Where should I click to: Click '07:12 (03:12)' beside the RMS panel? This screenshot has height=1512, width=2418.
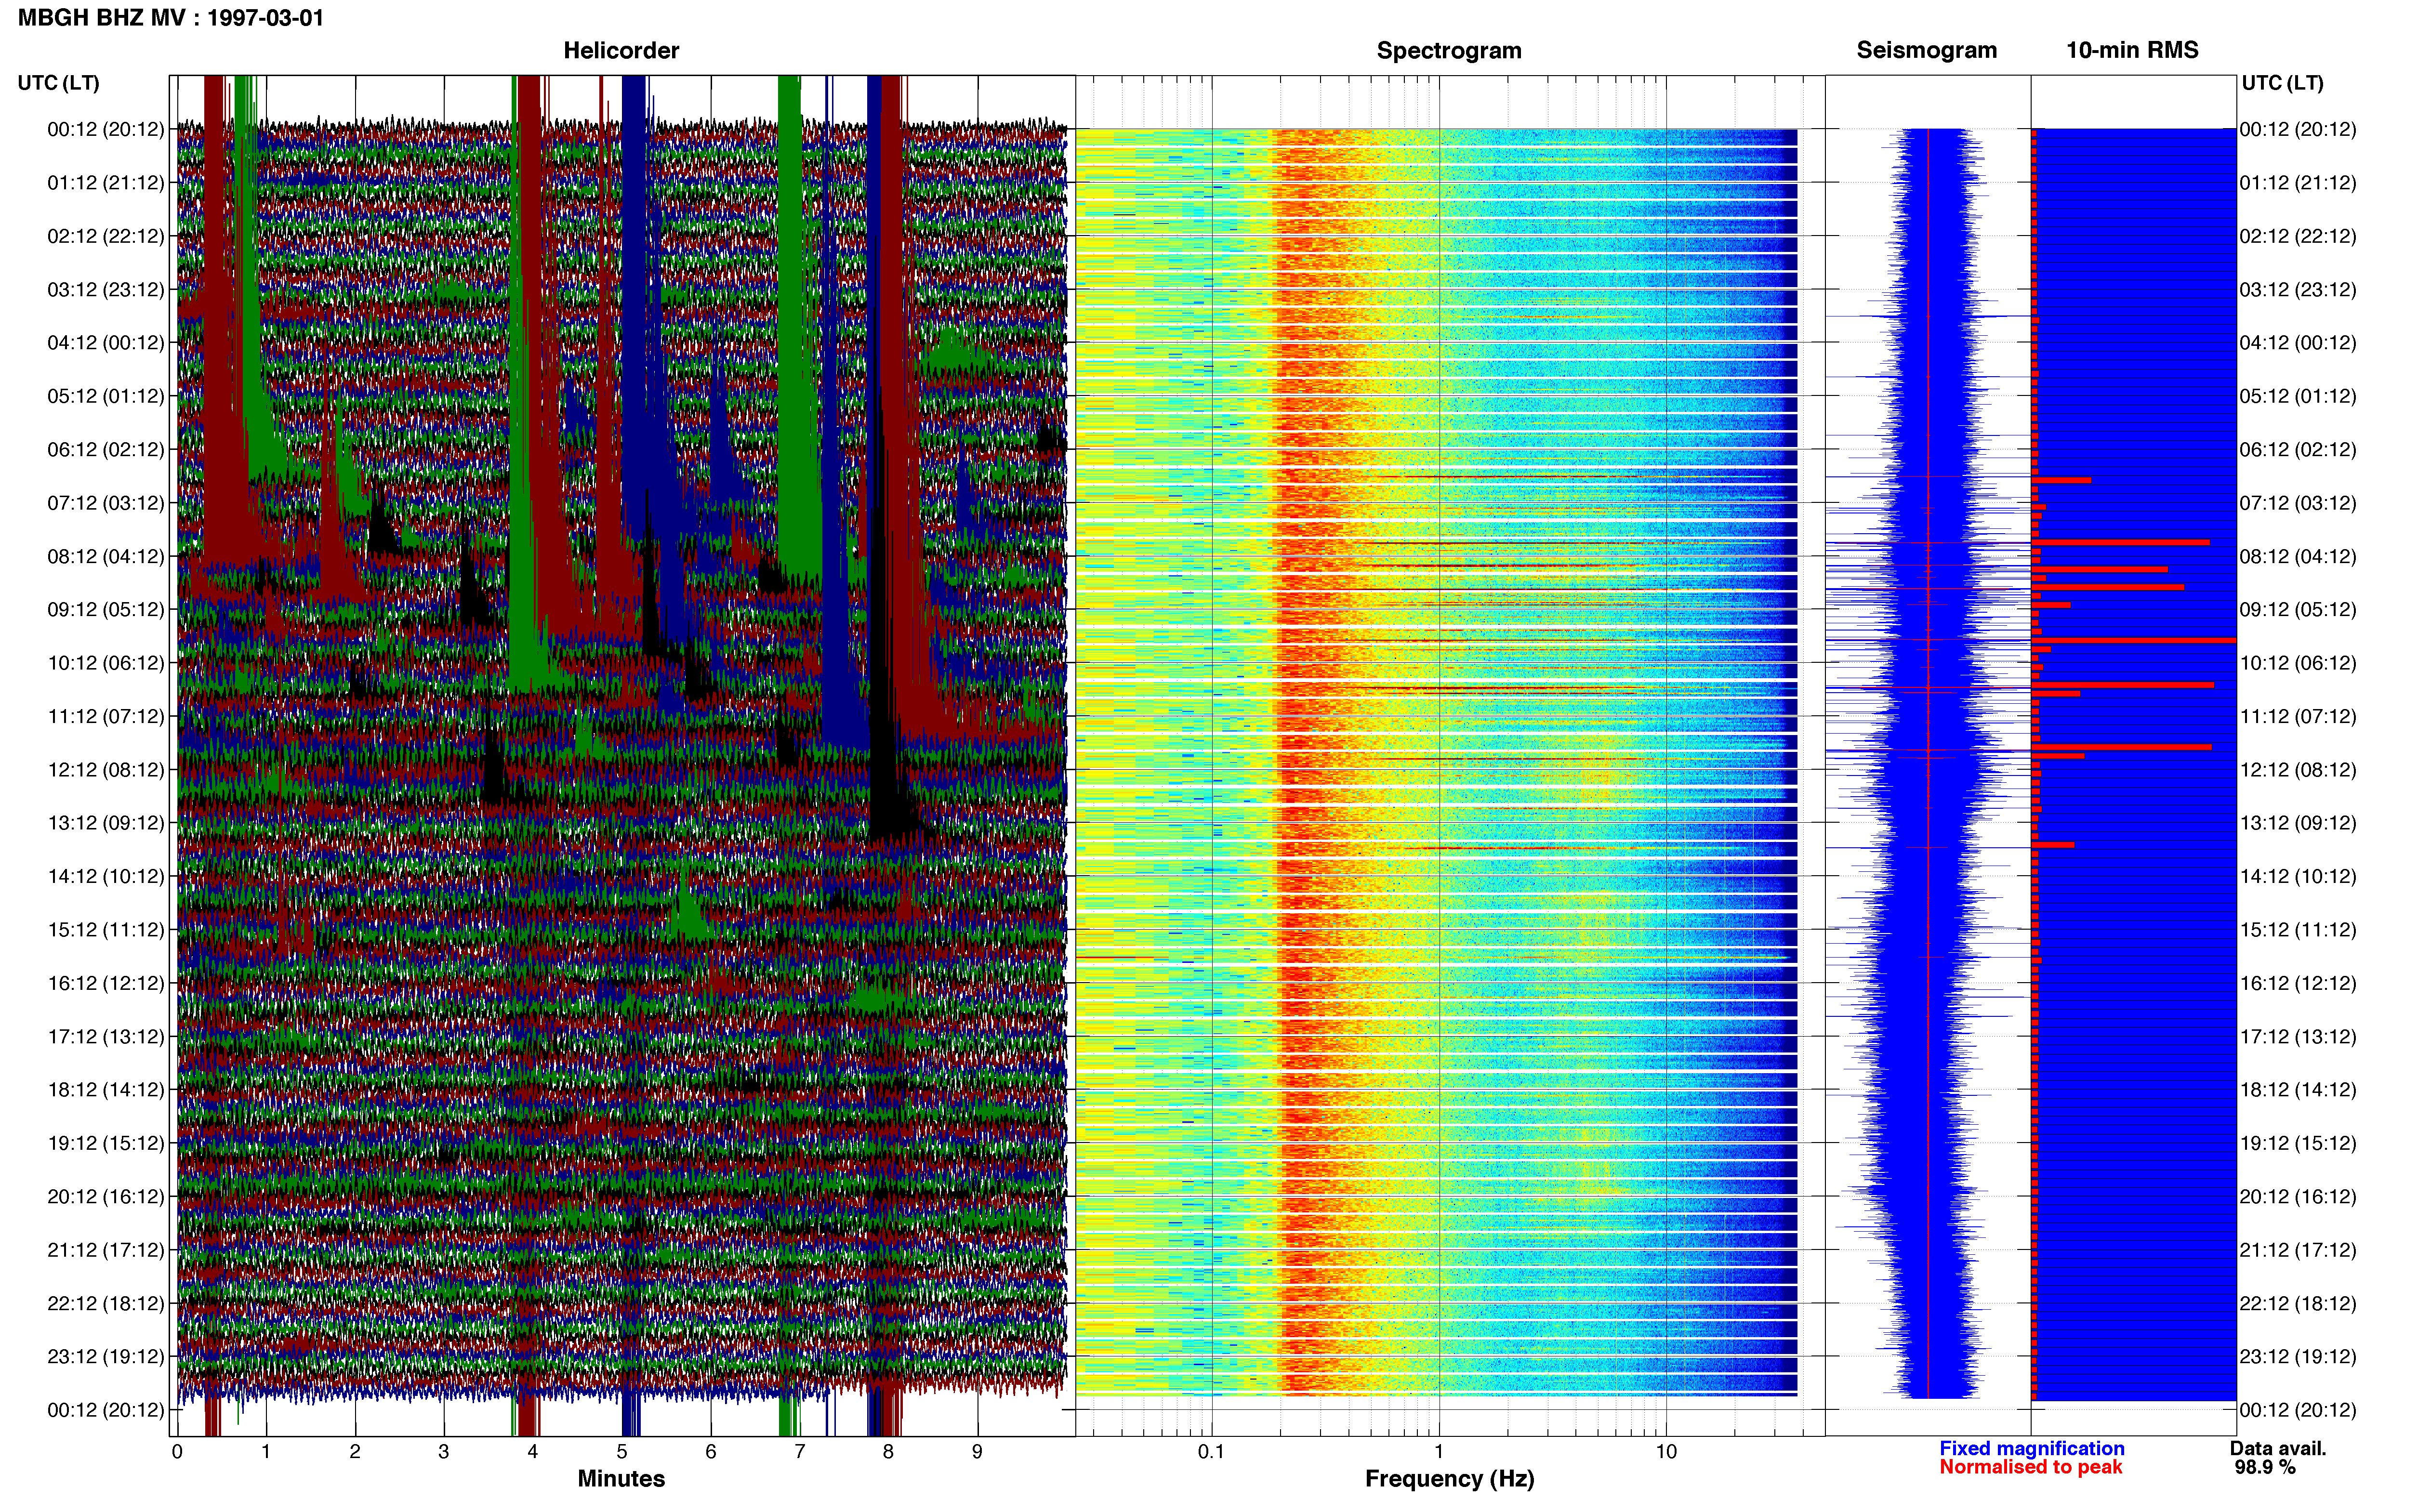click(x=2298, y=503)
